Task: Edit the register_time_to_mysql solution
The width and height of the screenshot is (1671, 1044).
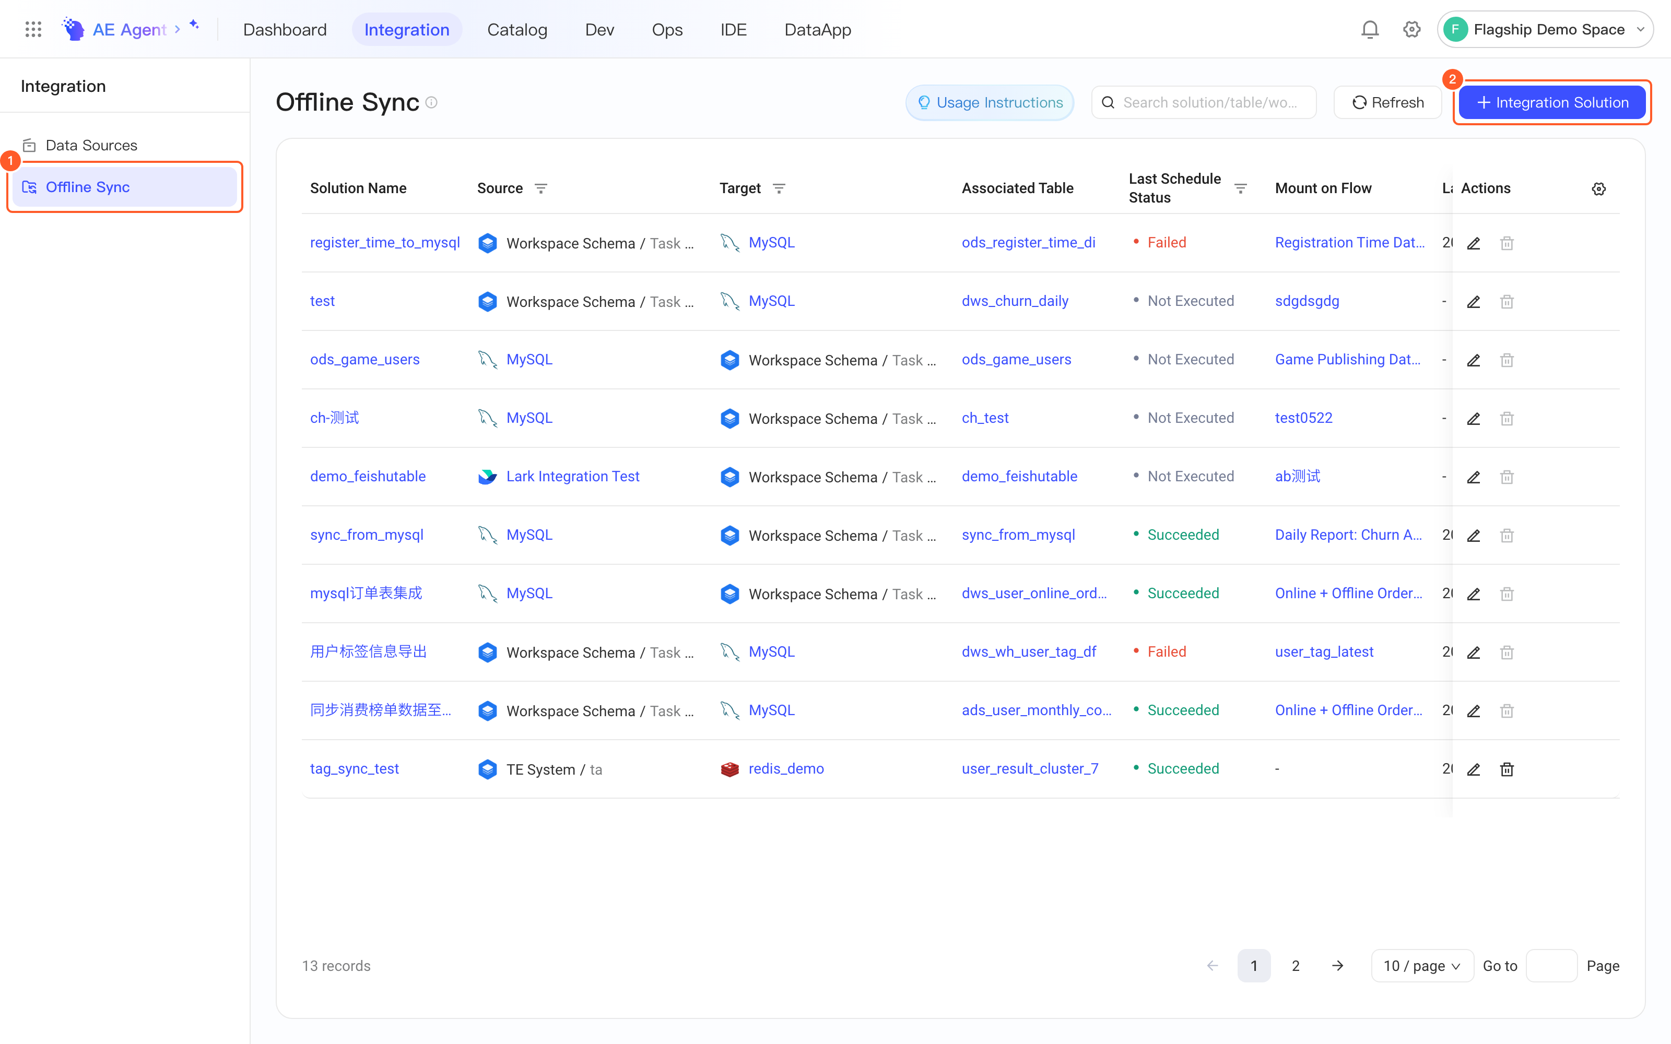Action: (x=1473, y=243)
